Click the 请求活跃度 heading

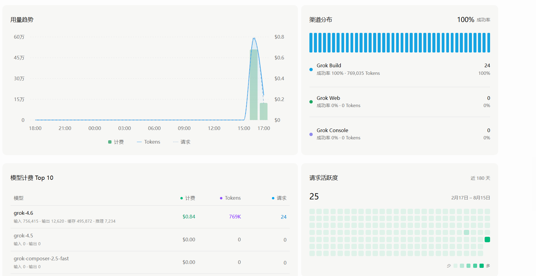click(x=324, y=178)
